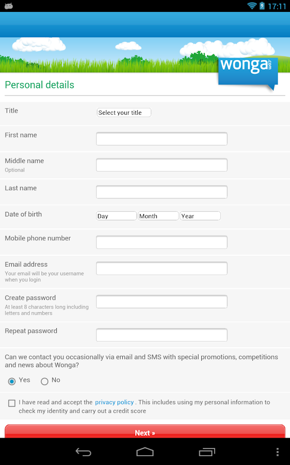Focus the Email address input field
The image size is (290, 465).
[x=162, y=268]
